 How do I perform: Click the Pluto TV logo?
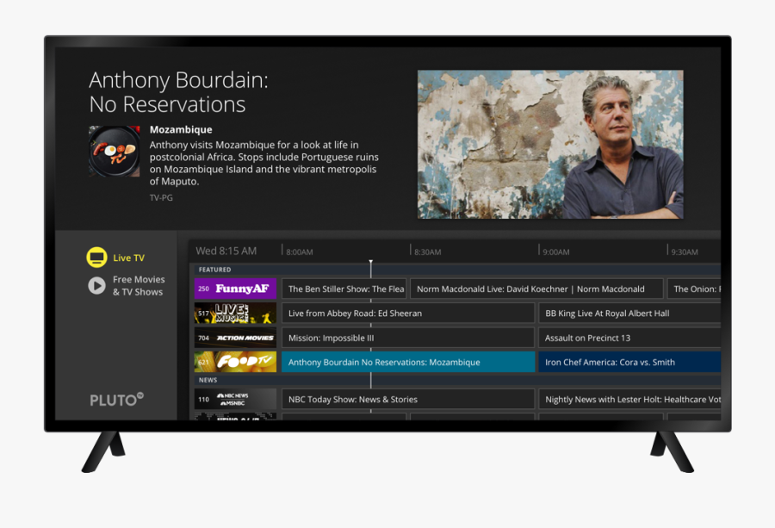pos(116,400)
